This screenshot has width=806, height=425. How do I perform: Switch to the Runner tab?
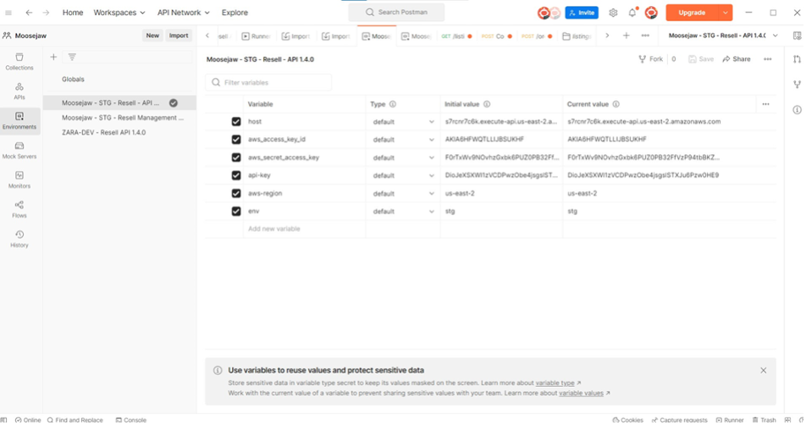256,36
